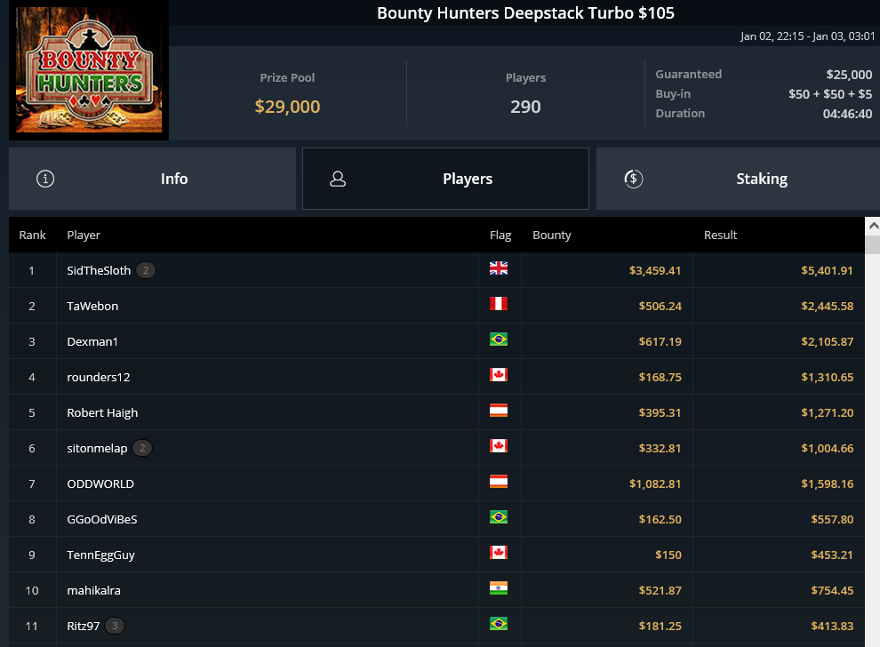This screenshot has height=647, width=880.
Task: Select player name Robert Haigh
Action: [x=102, y=412]
